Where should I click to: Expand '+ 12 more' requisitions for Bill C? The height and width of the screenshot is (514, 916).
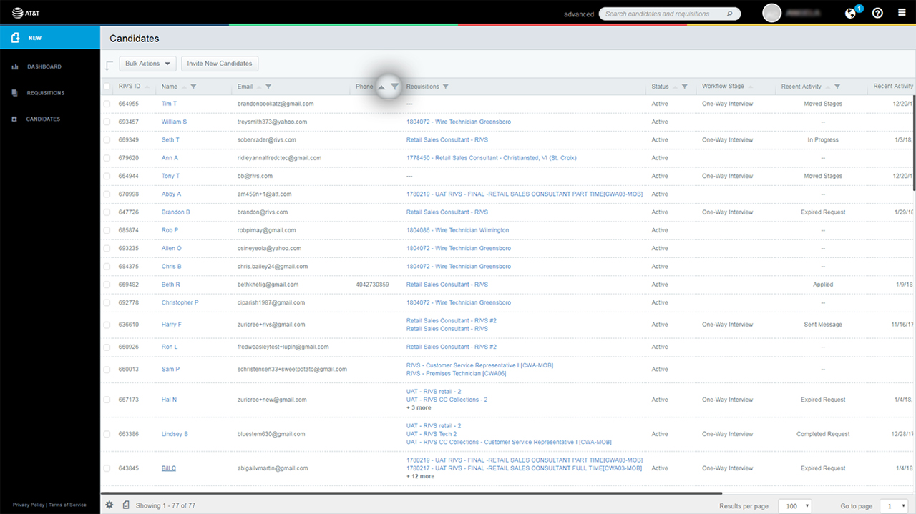tap(421, 476)
